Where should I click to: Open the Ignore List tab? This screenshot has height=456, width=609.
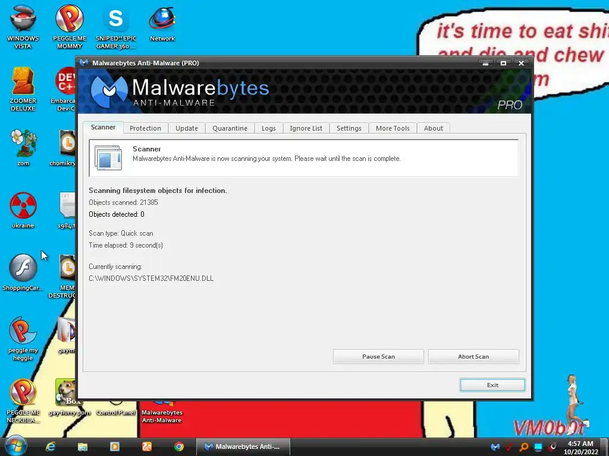pyautogui.click(x=306, y=128)
